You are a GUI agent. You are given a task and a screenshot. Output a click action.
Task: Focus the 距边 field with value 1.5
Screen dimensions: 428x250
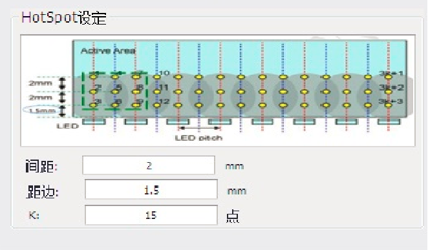pyautogui.click(x=151, y=189)
